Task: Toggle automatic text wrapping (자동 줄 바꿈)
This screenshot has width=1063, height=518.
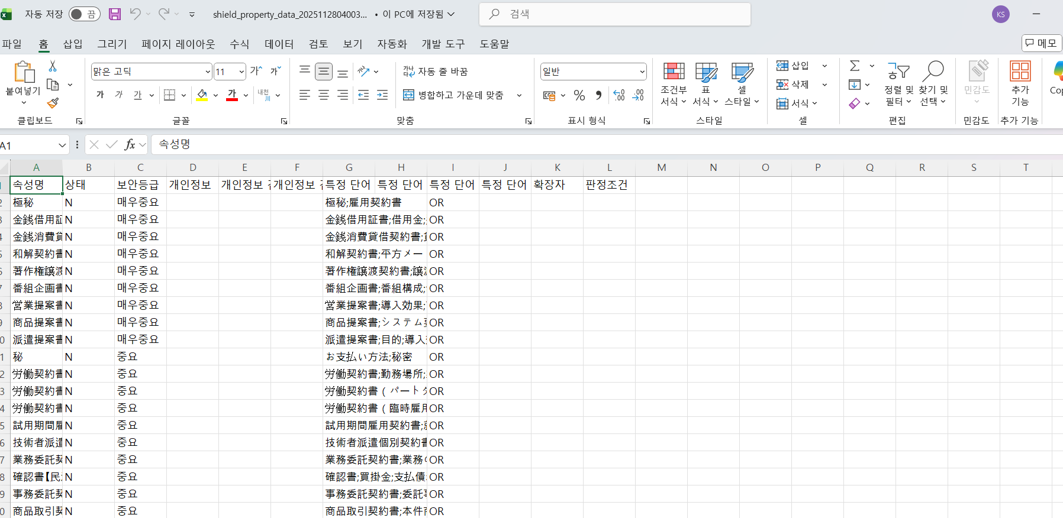Action: point(435,72)
